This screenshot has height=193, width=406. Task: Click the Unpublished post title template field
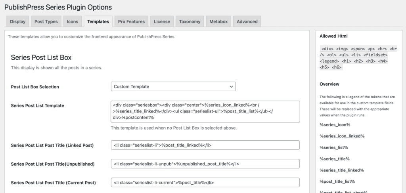click(x=205, y=164)
